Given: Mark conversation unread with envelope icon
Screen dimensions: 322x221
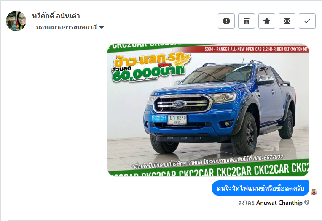Looking at the screenshot, I should 287,21.
